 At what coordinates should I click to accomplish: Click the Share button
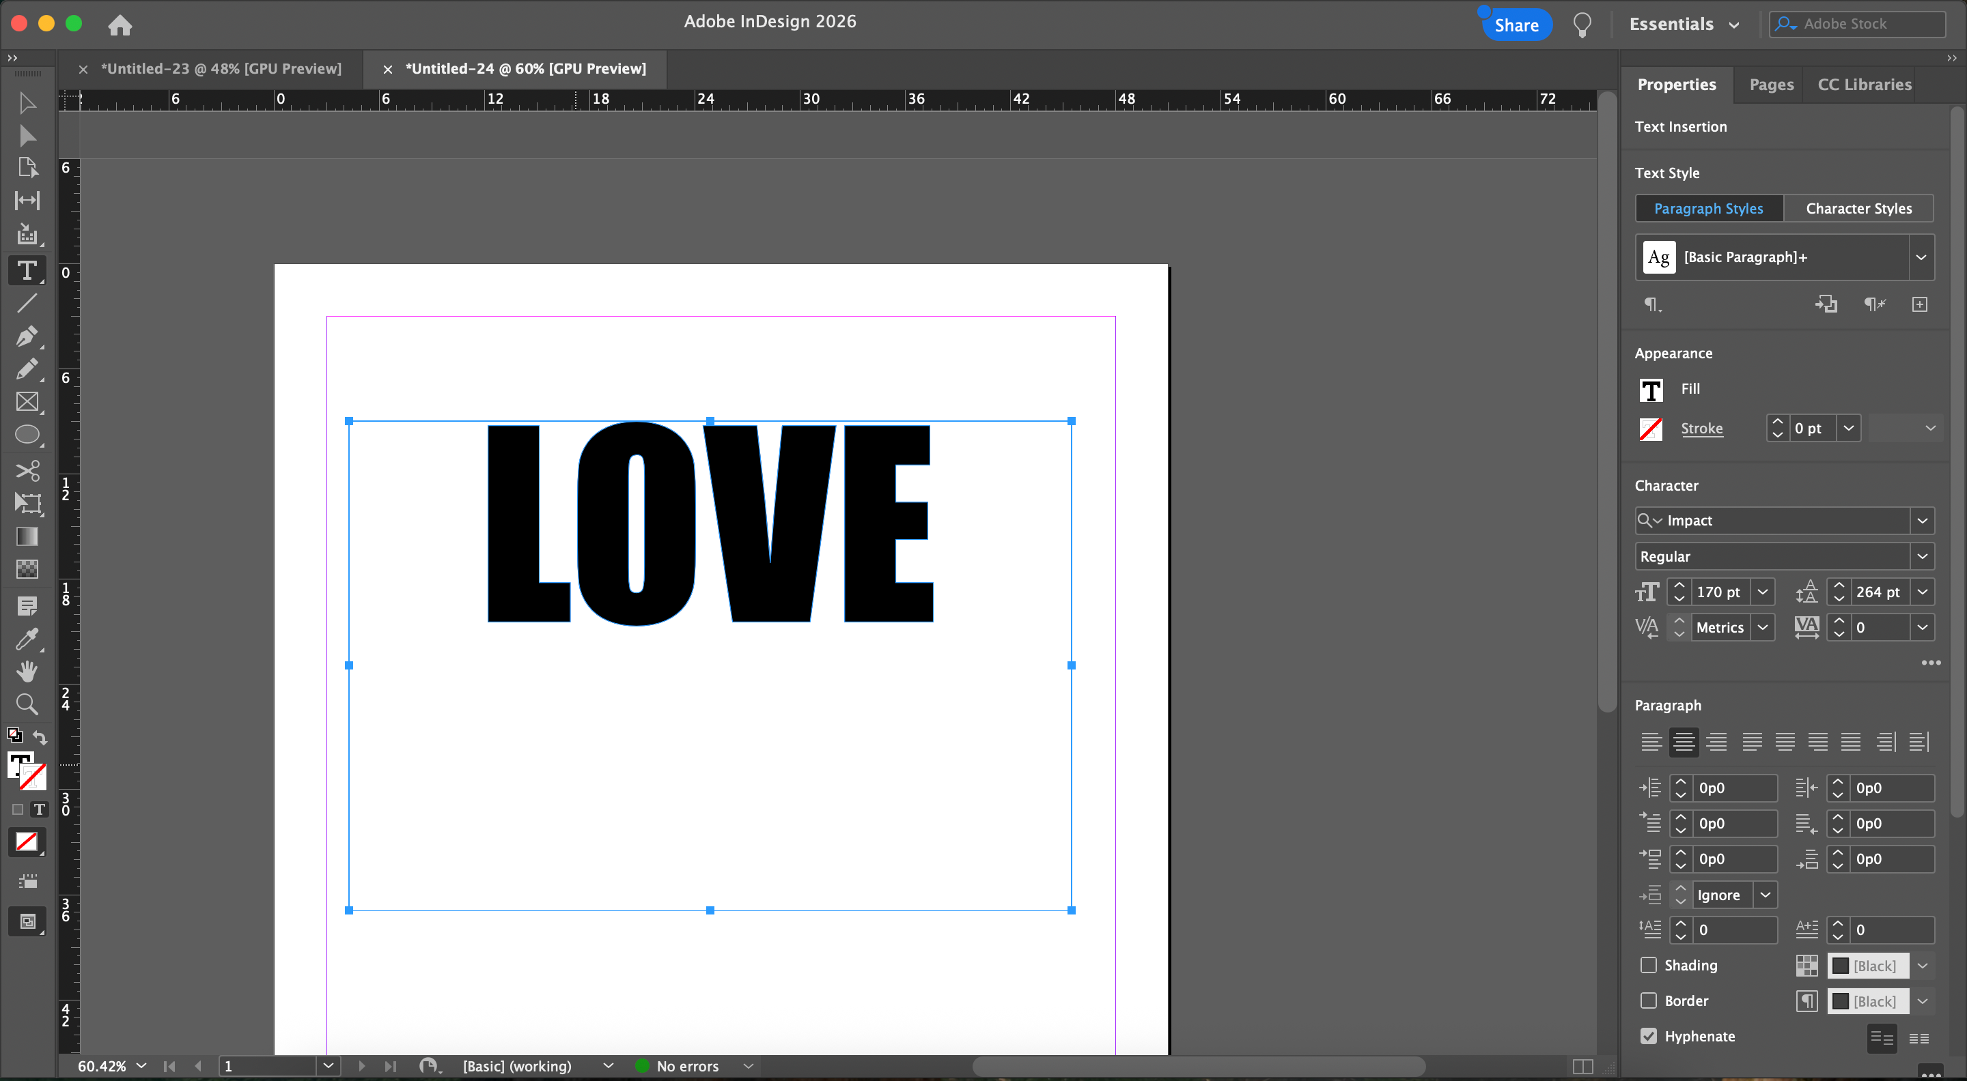pos(1516,25)
